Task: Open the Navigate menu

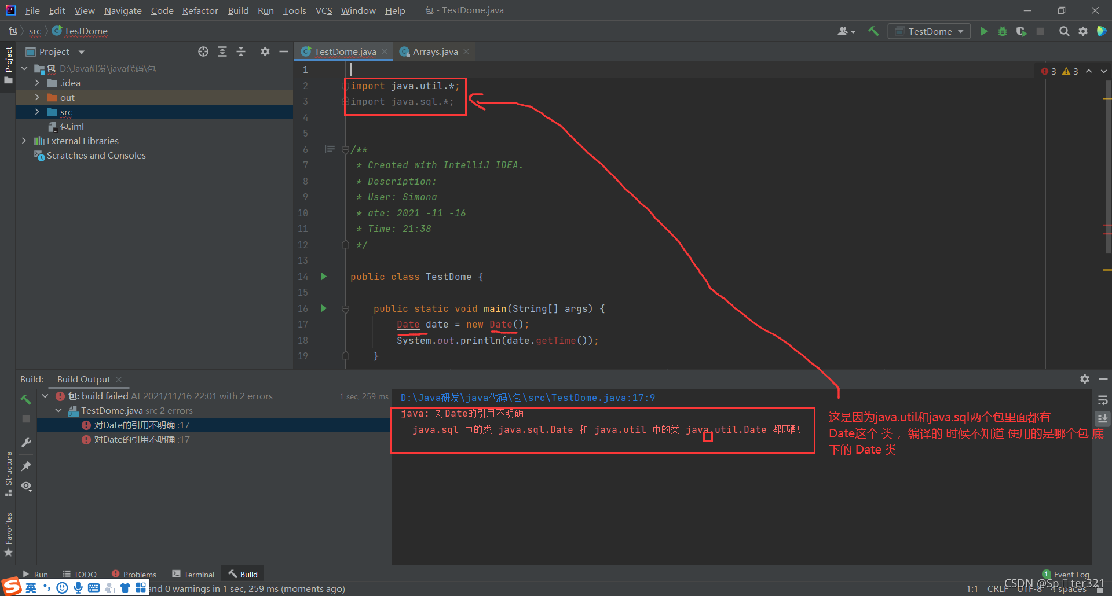Action: pos(123,10)
